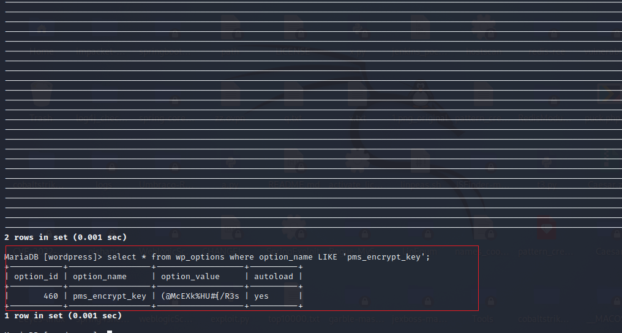The image size is (622, 333).
Task: Click the encryption key value starting with (@McEXk
Action: click(x=200, y=296)
